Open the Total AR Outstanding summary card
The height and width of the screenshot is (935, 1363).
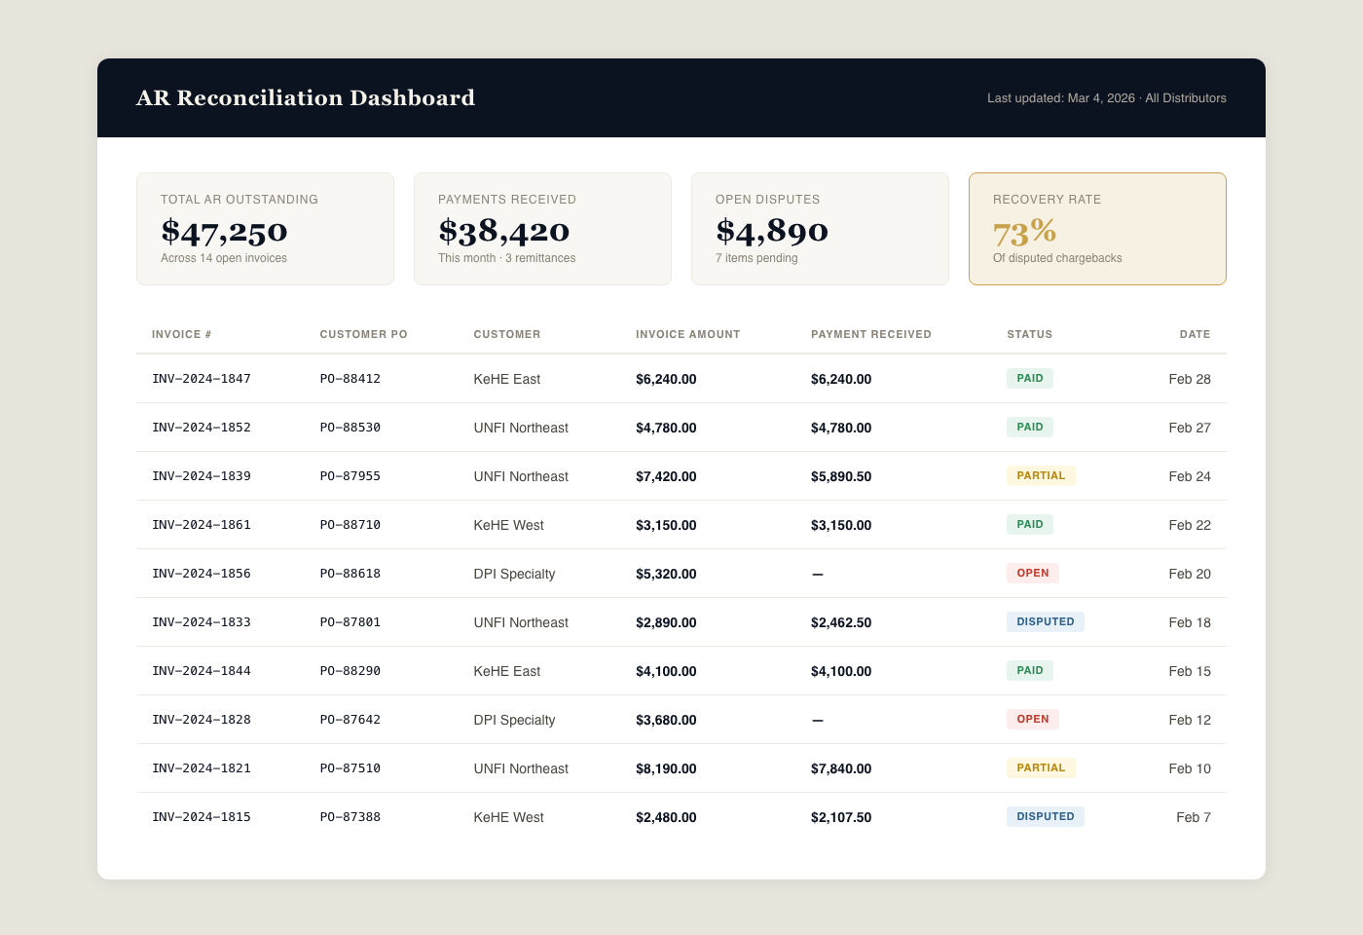[265, 228]
